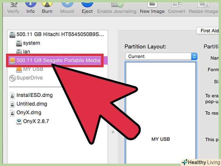Click the SuperDrive disc icon

(12, 78)
